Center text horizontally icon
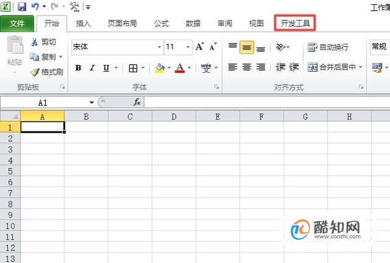 (247, 67)
